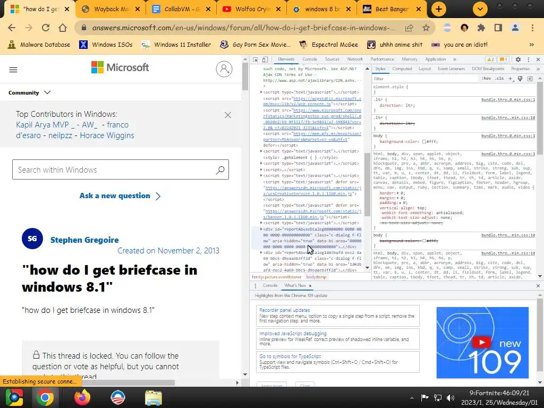Viewport: 544px width, 408px height.
Task: Open the Improved JavaScript debugging link
Action: [293, 334]
